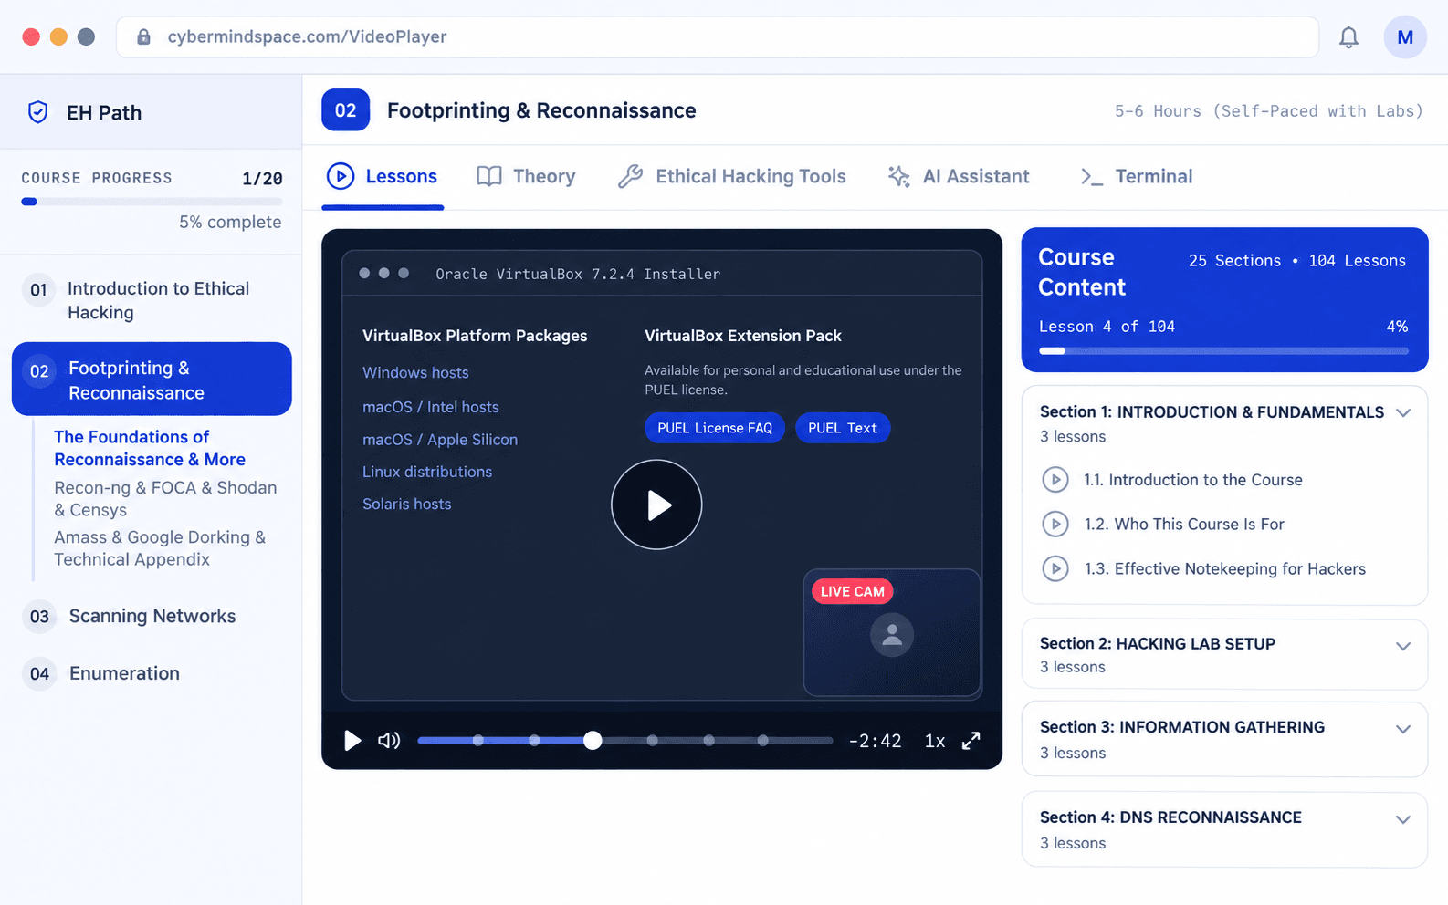The image size is (1448, 905).
Task: Select module 03 Scanning Networks
Action: 152,617
